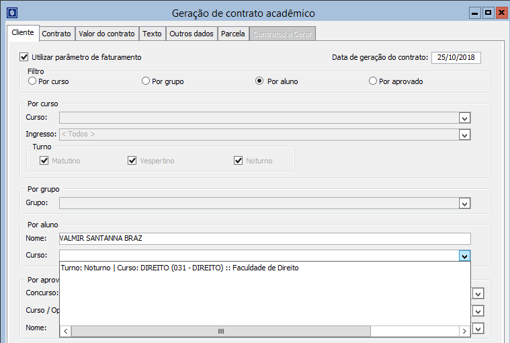Click the horizontal scrollbar in course list

[220, 332]
